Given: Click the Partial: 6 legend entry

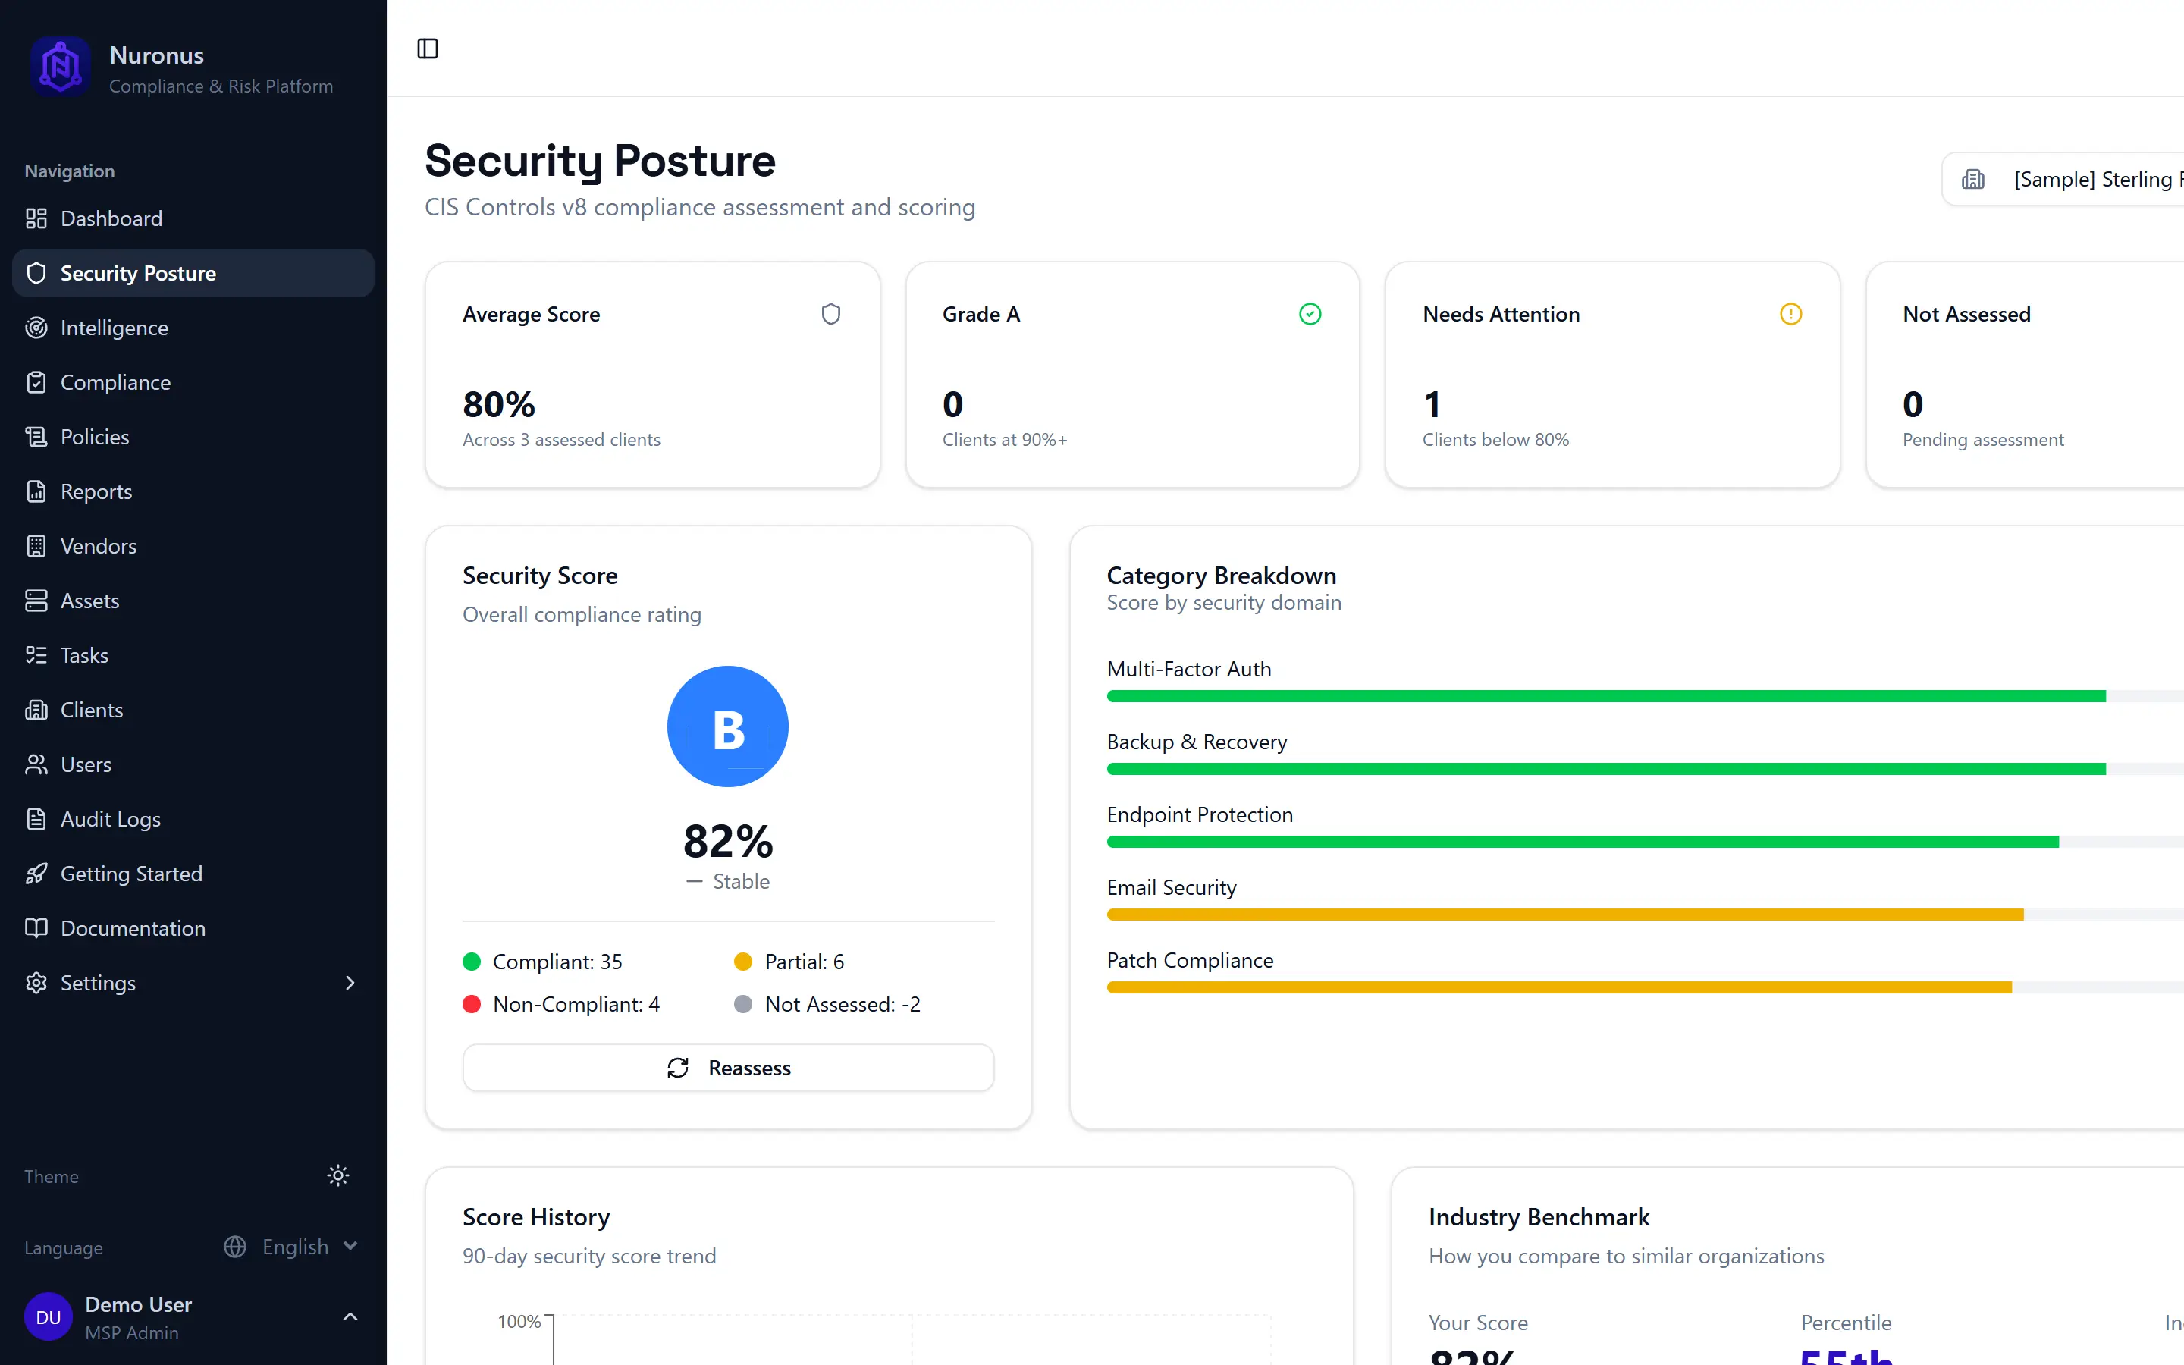Looking at the screenshot, I should (x=789, y=962).
